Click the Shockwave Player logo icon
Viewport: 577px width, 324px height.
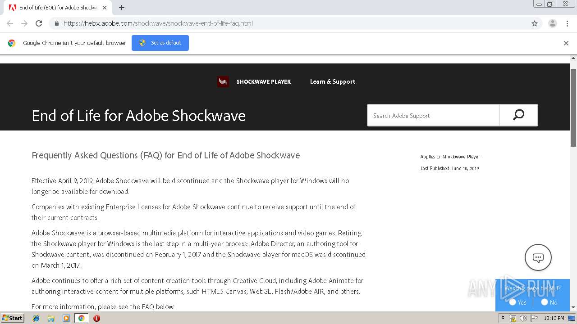coord(223,81)
